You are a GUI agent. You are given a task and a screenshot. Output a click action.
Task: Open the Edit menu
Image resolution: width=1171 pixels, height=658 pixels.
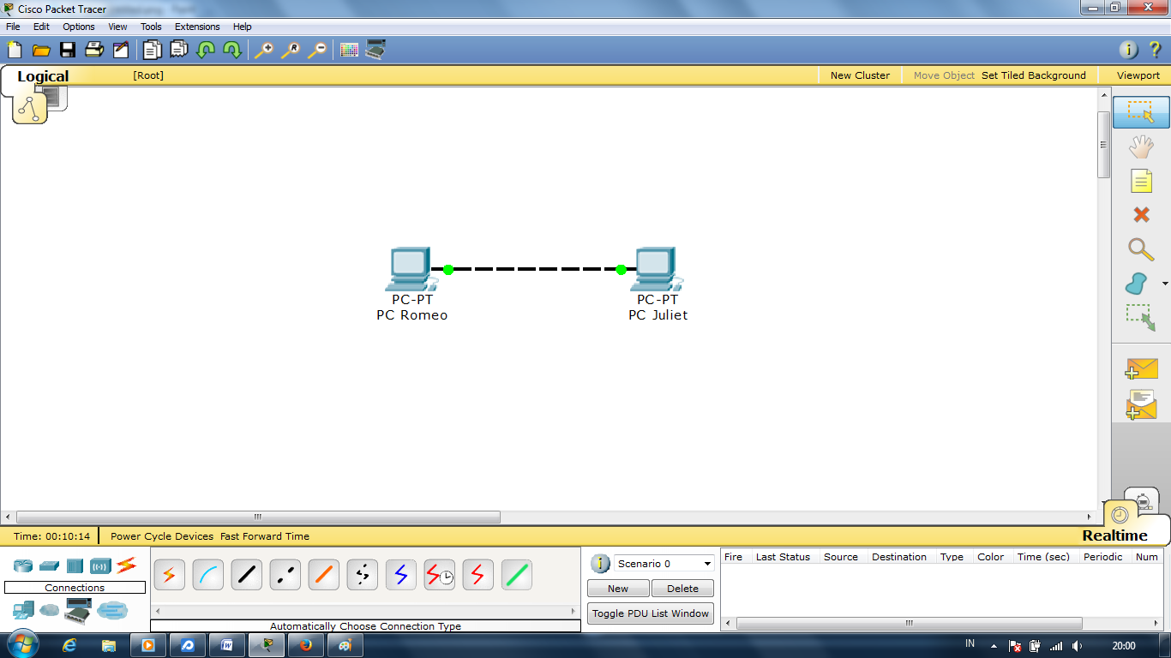point(41,27)
